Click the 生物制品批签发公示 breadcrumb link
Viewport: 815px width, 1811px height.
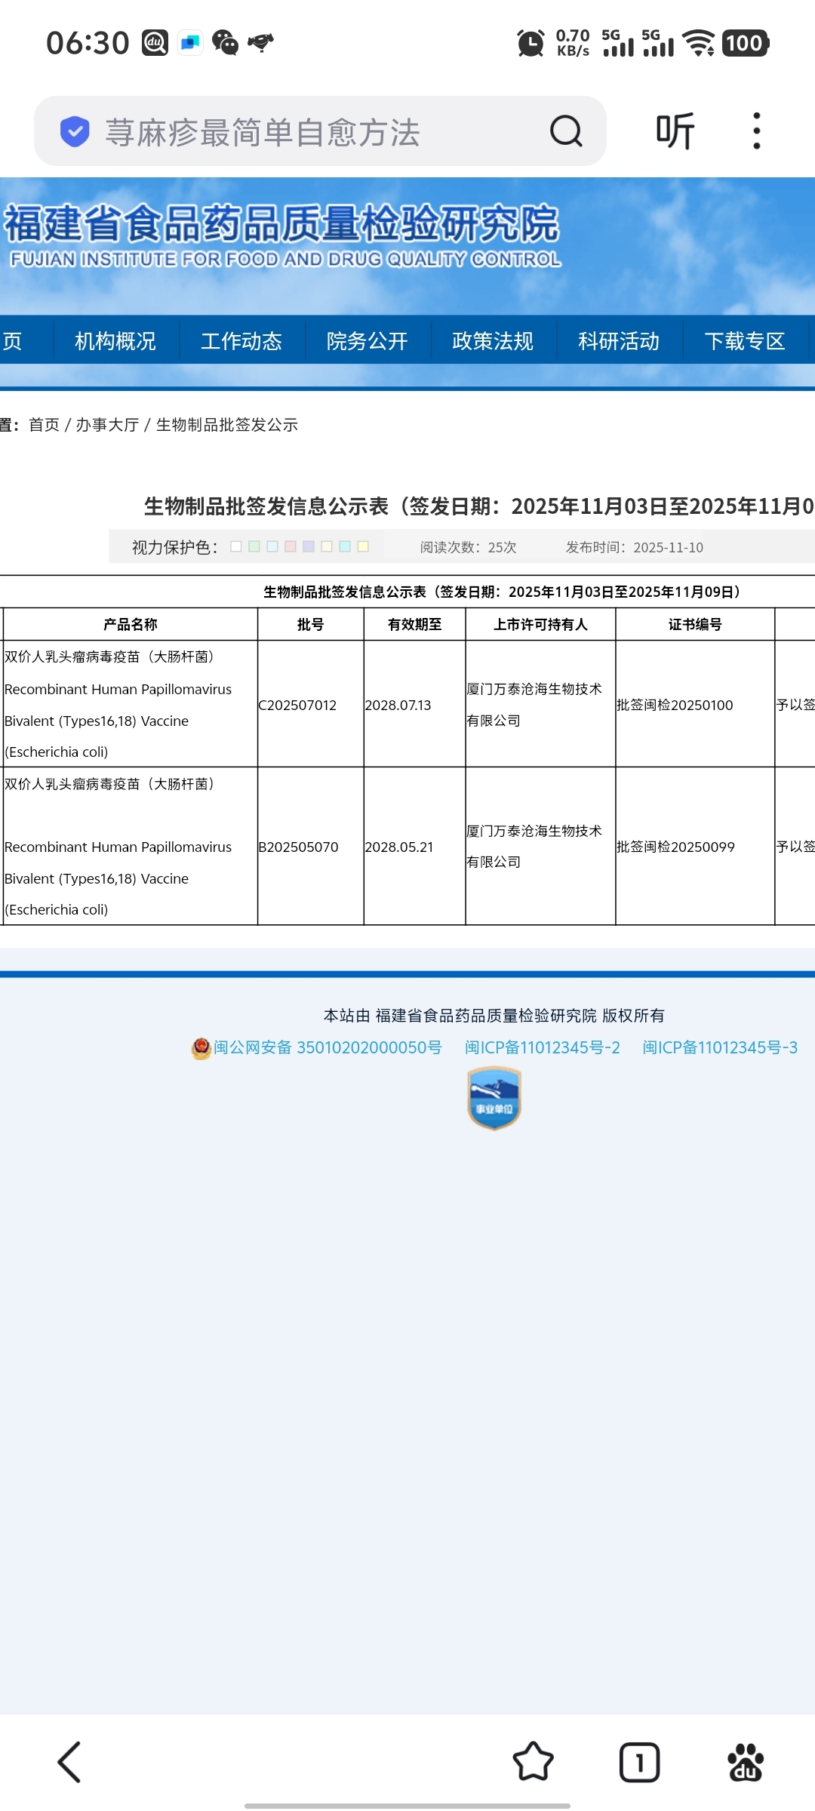tap(226, 425)
